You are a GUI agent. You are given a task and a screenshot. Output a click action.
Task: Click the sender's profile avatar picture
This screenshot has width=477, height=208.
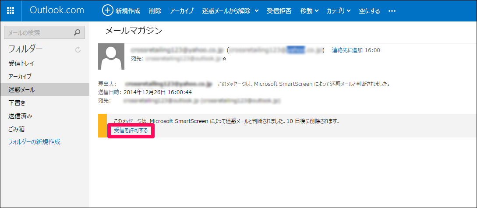point(112,56)
